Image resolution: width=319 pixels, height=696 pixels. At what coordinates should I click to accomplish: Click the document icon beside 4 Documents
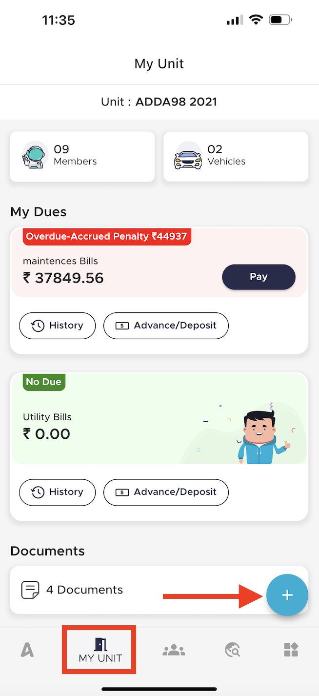[x=30, y=589]
